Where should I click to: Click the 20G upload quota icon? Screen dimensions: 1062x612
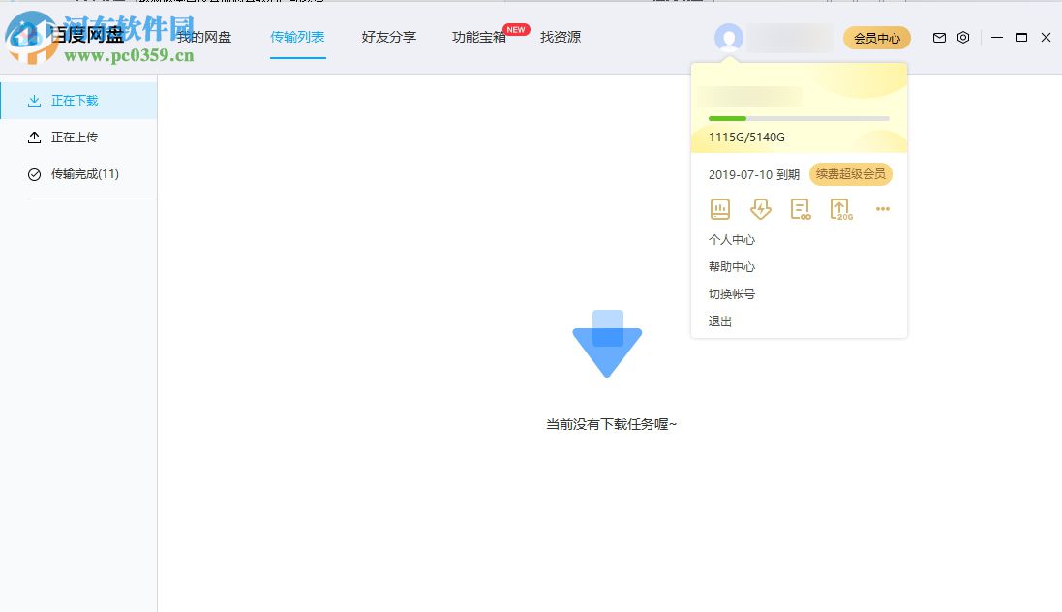click(840, 208)
